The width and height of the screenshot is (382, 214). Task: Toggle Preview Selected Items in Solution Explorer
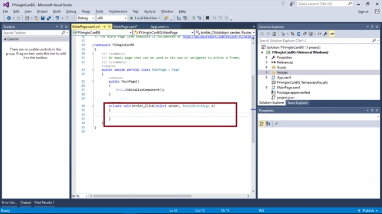(331, 34)
